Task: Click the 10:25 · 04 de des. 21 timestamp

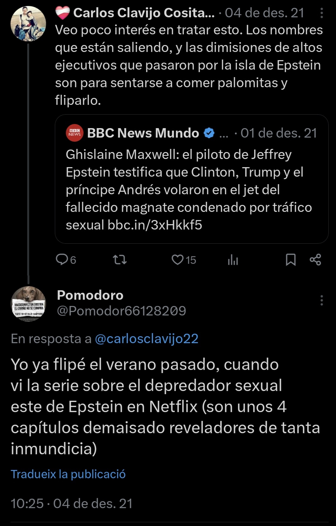Action: 72,503
